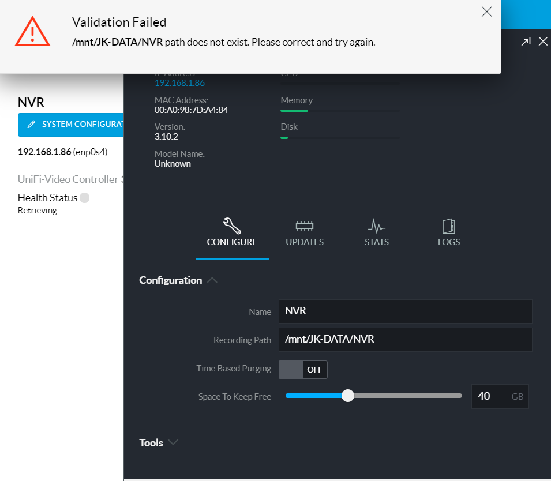Switch to the LOGS tab label
551x481 pixels.
point(449,242)
